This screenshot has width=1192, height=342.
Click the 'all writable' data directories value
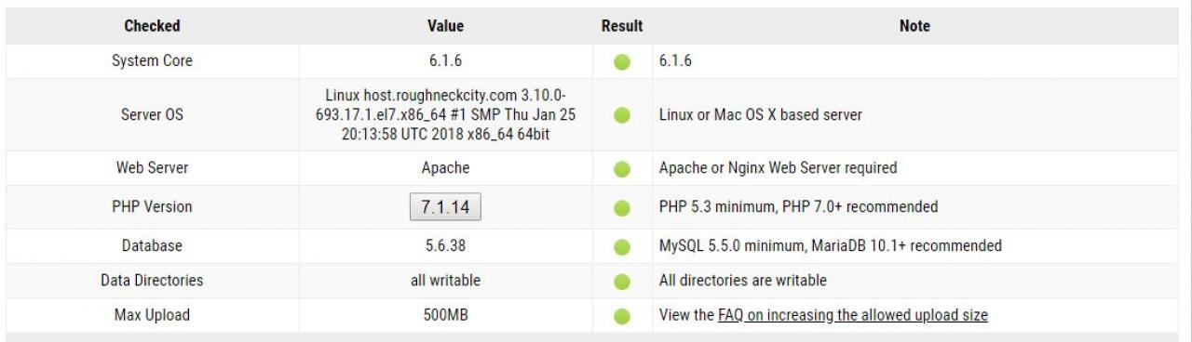pyautogui.click(x=445, y=280)
